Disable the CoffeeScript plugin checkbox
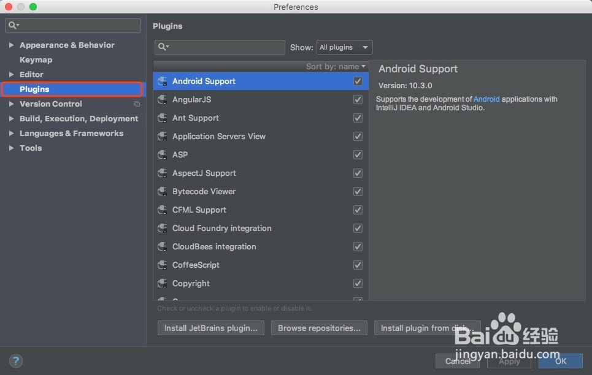Screen dimensions: 592x375 click(358, 265)
